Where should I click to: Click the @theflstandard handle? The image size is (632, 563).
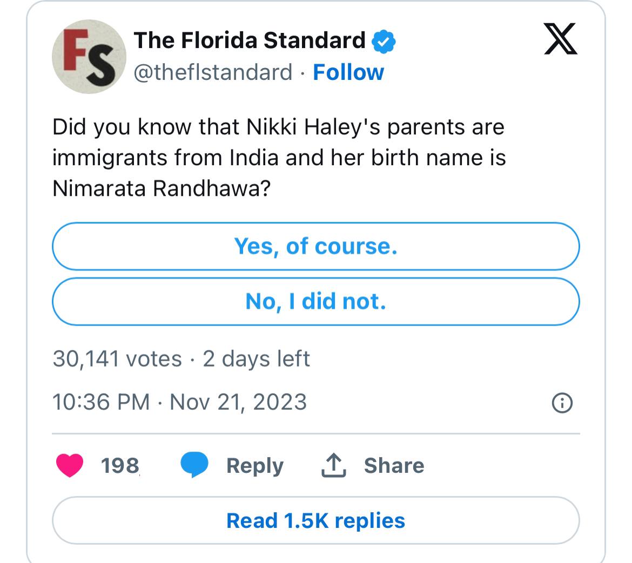(x=213, y=72)
